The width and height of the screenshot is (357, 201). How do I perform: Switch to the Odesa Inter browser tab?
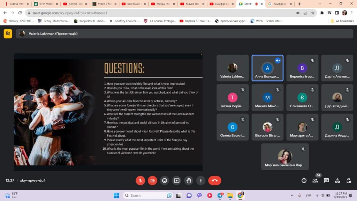click(x=15, y=4)
